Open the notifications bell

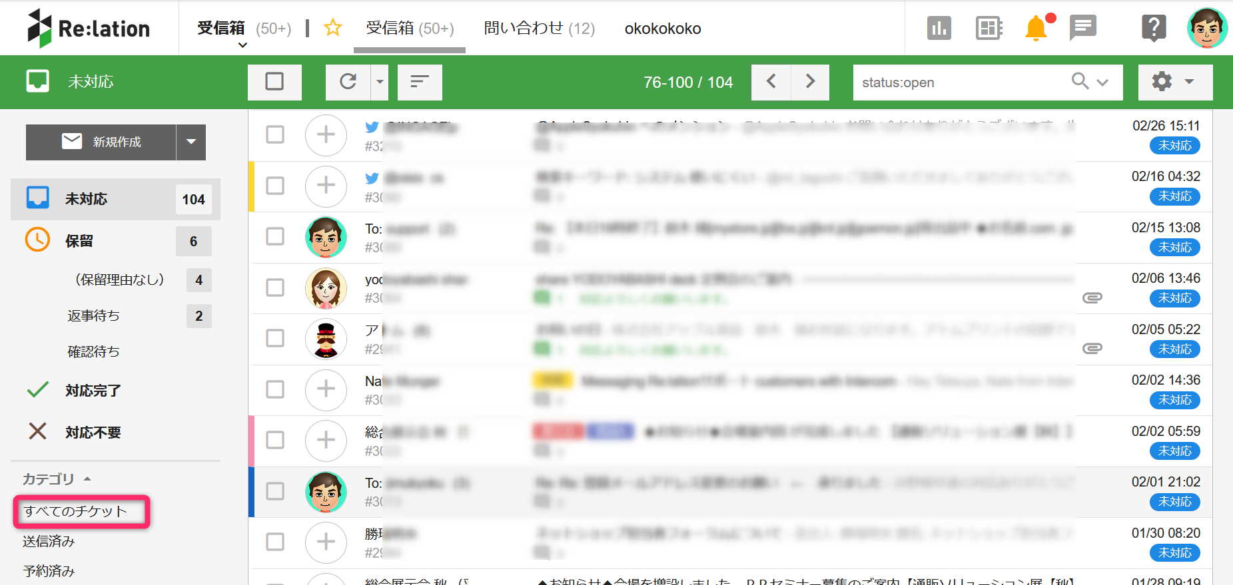(1036, 28)
